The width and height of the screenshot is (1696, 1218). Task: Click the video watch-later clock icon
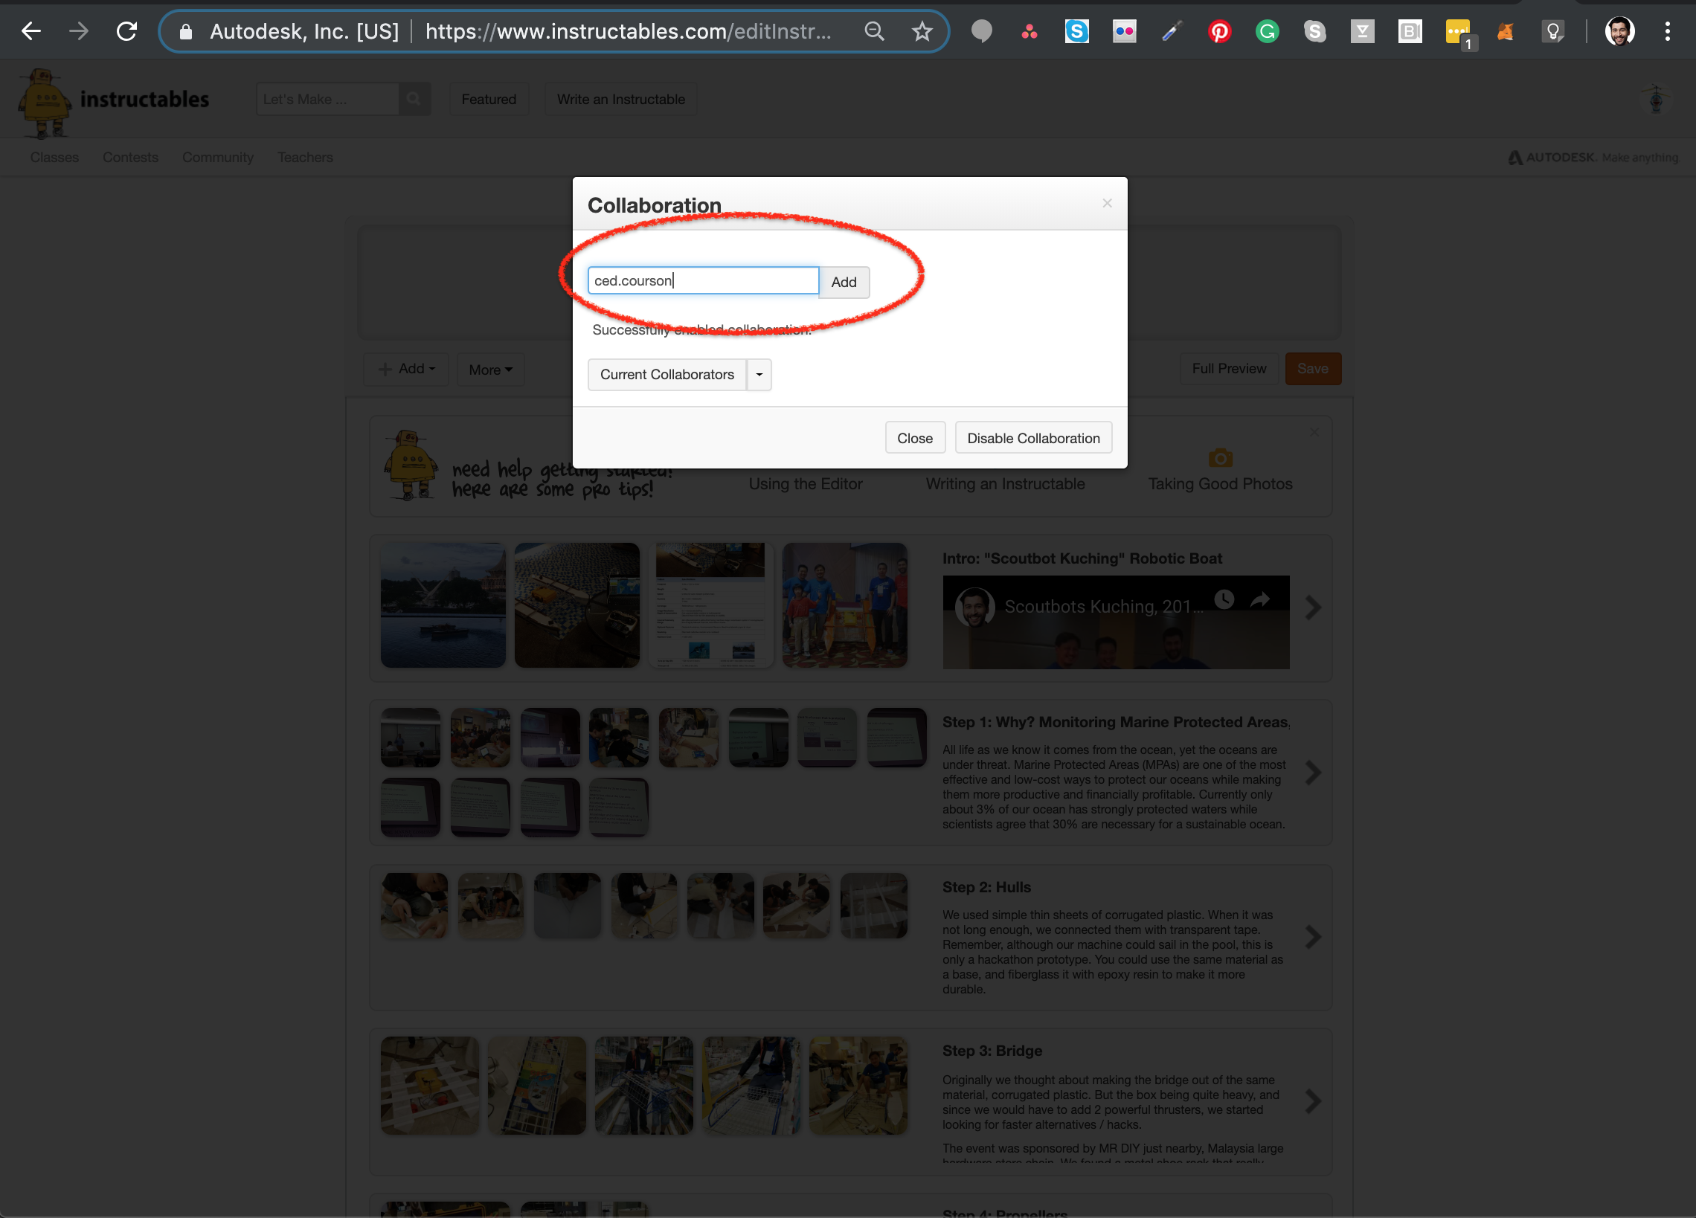[1224, 599]
